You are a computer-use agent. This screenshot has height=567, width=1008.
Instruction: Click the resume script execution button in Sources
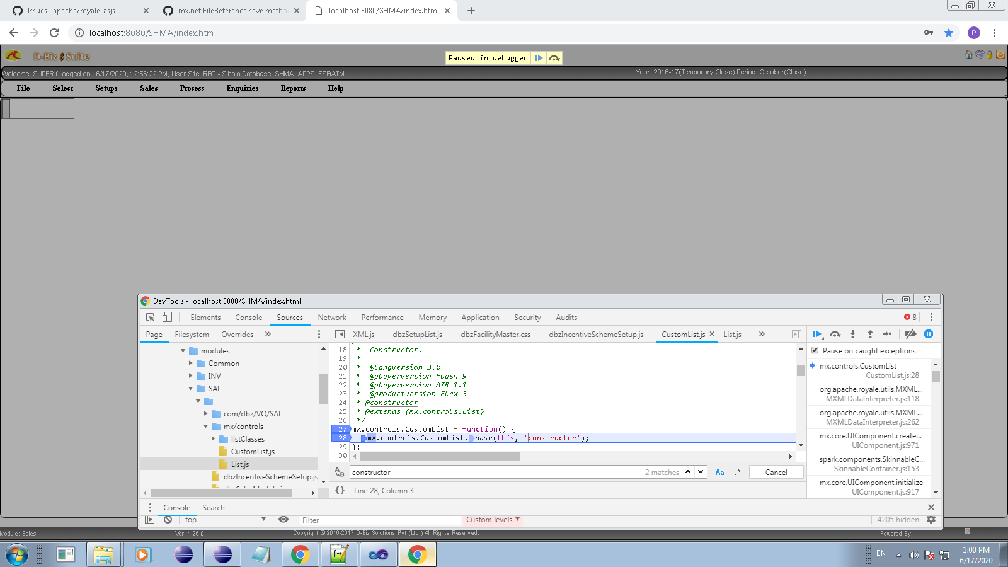point(817,335)
